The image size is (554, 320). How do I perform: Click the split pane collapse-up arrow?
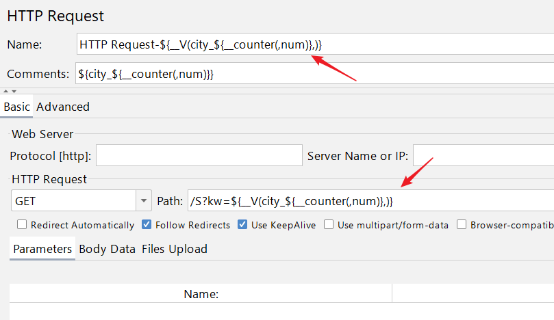[5, 91]
